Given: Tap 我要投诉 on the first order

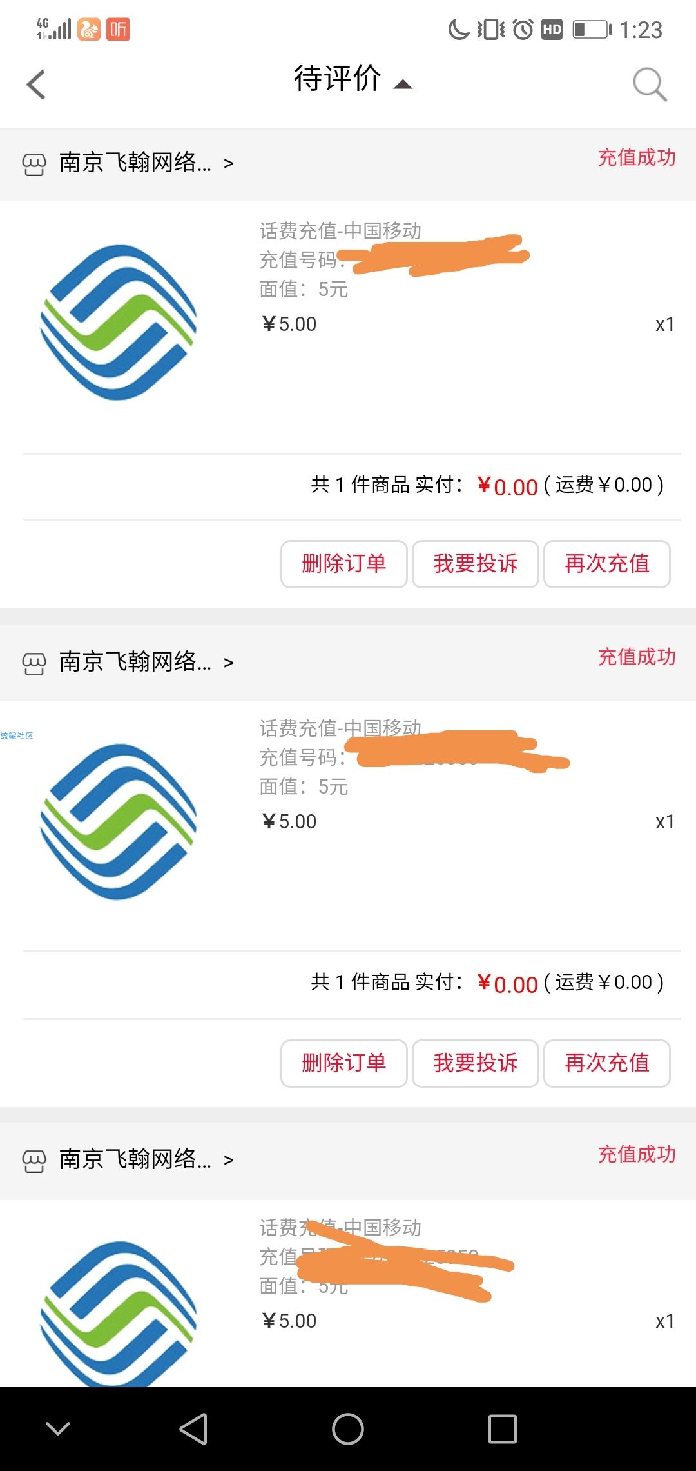Looking at the screenshot, I should (x=476, y=564).
